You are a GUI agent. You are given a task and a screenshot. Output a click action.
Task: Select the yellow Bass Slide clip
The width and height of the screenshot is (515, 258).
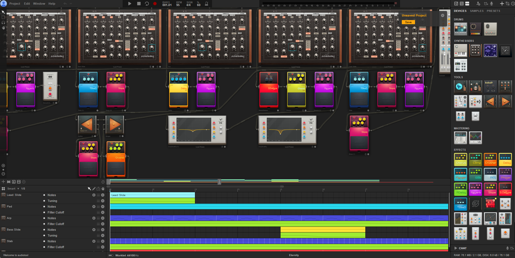coord(323,230)
